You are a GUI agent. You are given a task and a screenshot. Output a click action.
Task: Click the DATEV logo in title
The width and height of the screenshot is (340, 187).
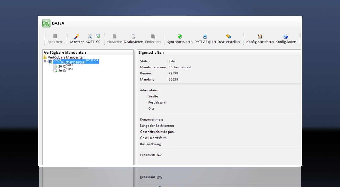(46, 23)
